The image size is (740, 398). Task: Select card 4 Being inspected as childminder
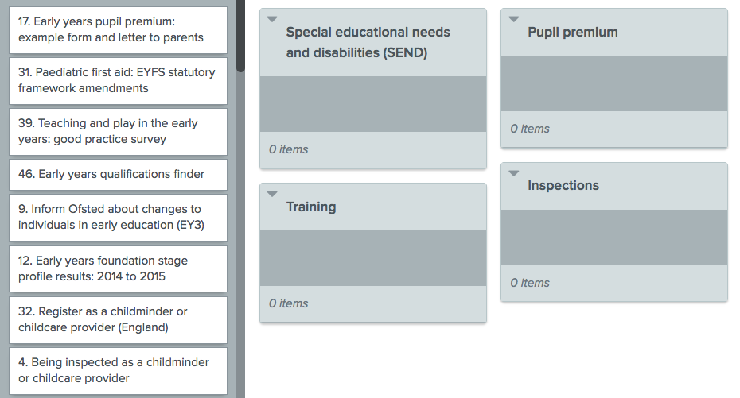118,371
